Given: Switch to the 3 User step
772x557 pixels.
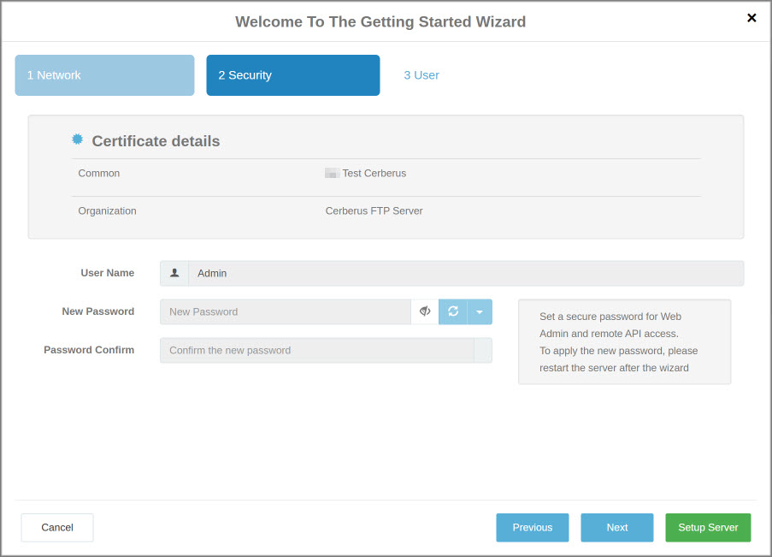Looking at the screenshot, I should (421, 75).
